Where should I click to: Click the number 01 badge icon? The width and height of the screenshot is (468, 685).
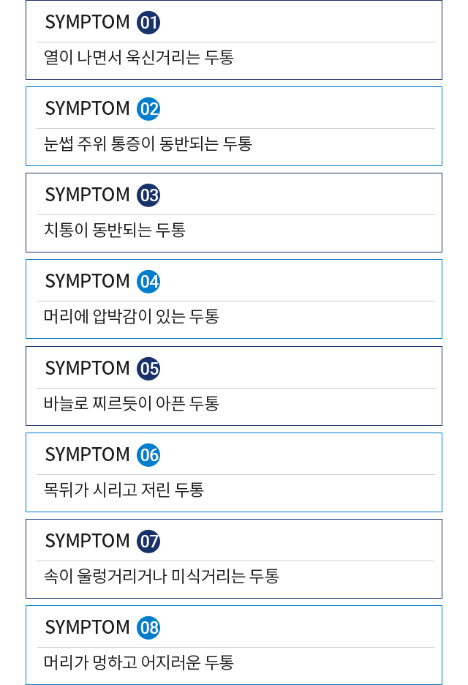coord(148,23)
